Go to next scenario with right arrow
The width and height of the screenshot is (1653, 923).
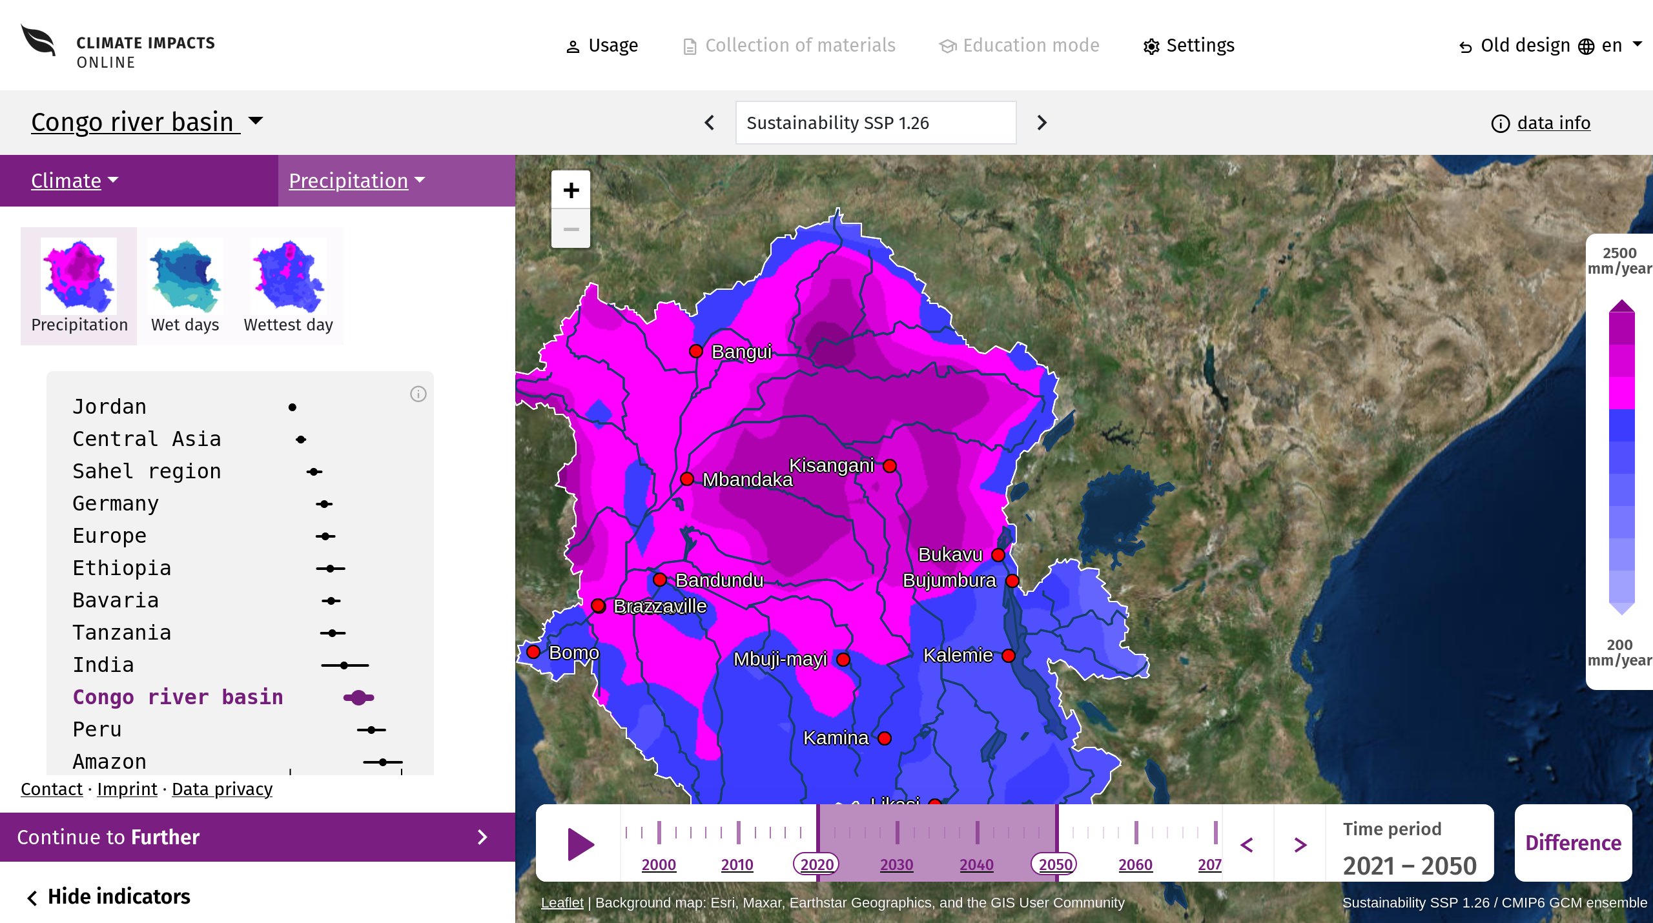pos(1042,123)
